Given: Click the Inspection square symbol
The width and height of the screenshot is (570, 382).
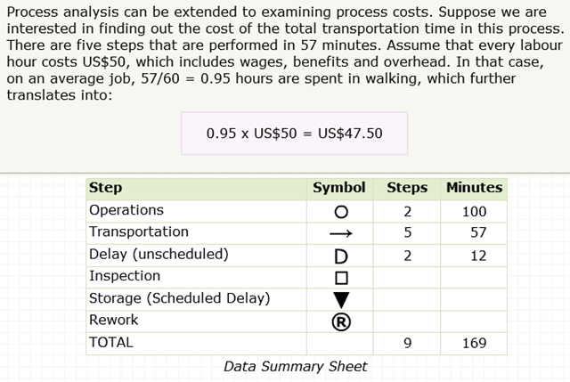Looking at the screenshot, I should (x=340, y=278).
